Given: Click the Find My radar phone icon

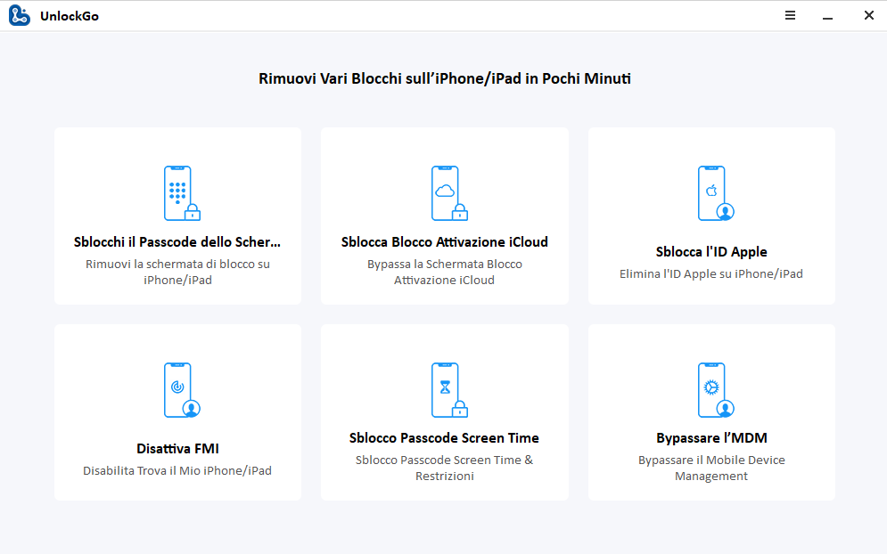Looking at the screenshot, I should pyautogui.click(x=182, y=390).
